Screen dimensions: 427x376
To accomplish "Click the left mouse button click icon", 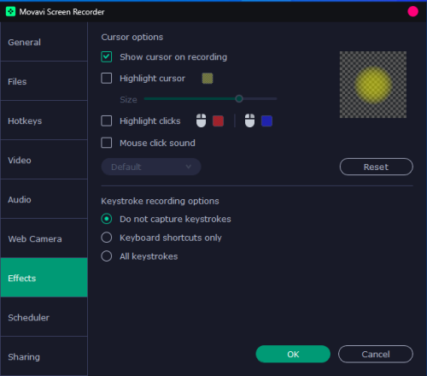I will [201, 120].
